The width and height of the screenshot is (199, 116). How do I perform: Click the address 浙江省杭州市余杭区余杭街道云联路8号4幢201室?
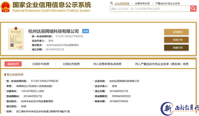click(x=43, y=111)
